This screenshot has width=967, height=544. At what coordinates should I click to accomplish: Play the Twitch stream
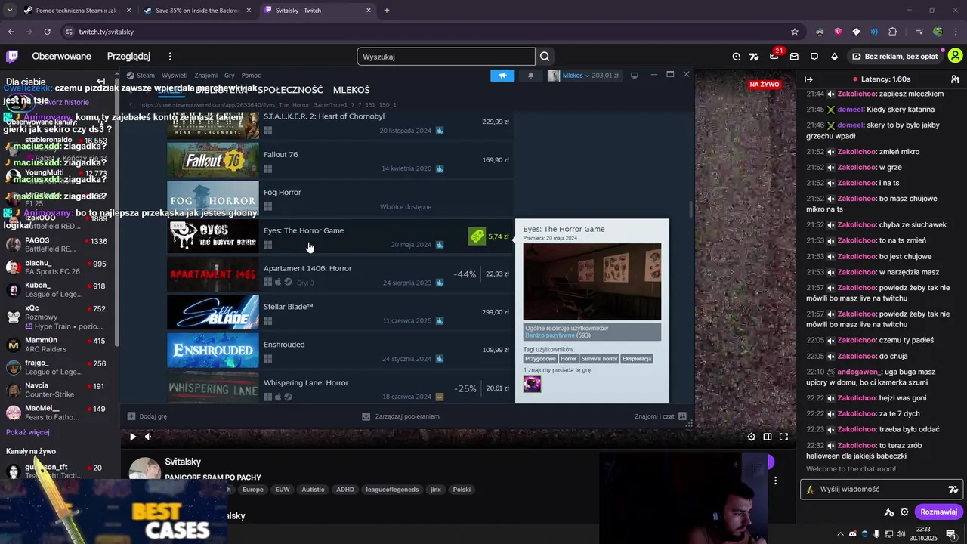(133, 437)
